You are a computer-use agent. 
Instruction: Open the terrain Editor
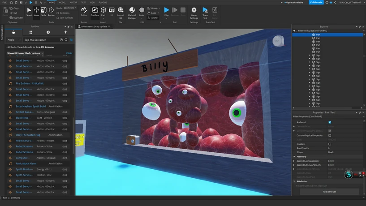(x=84, y=11)
